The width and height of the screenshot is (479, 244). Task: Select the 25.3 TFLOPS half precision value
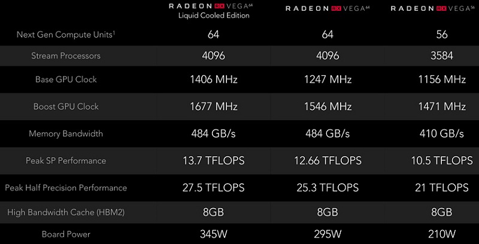pyautogui.click(x=328, y=188)
